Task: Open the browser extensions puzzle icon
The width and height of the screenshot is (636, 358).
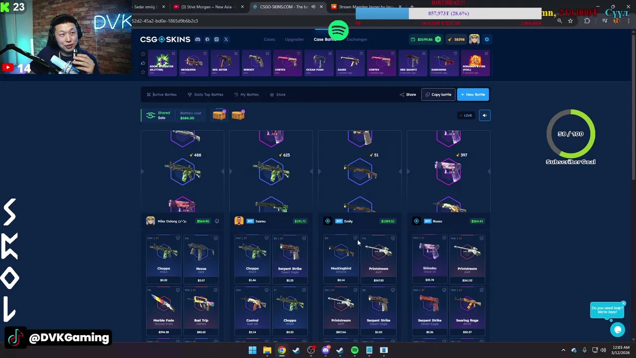Action: pos(587,21)
